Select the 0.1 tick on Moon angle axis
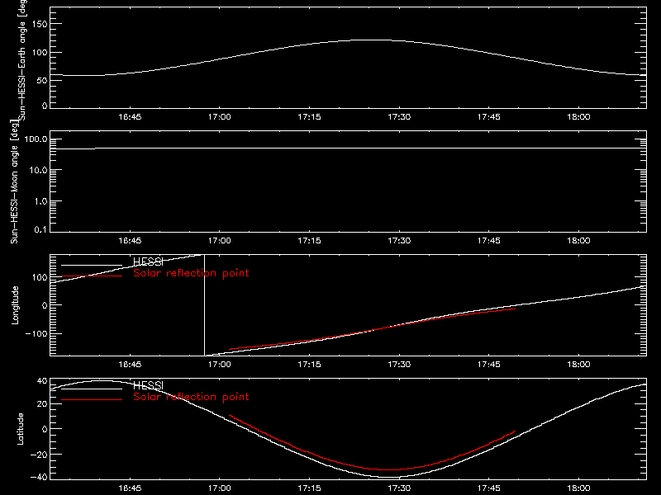 [x=40, y=229]
